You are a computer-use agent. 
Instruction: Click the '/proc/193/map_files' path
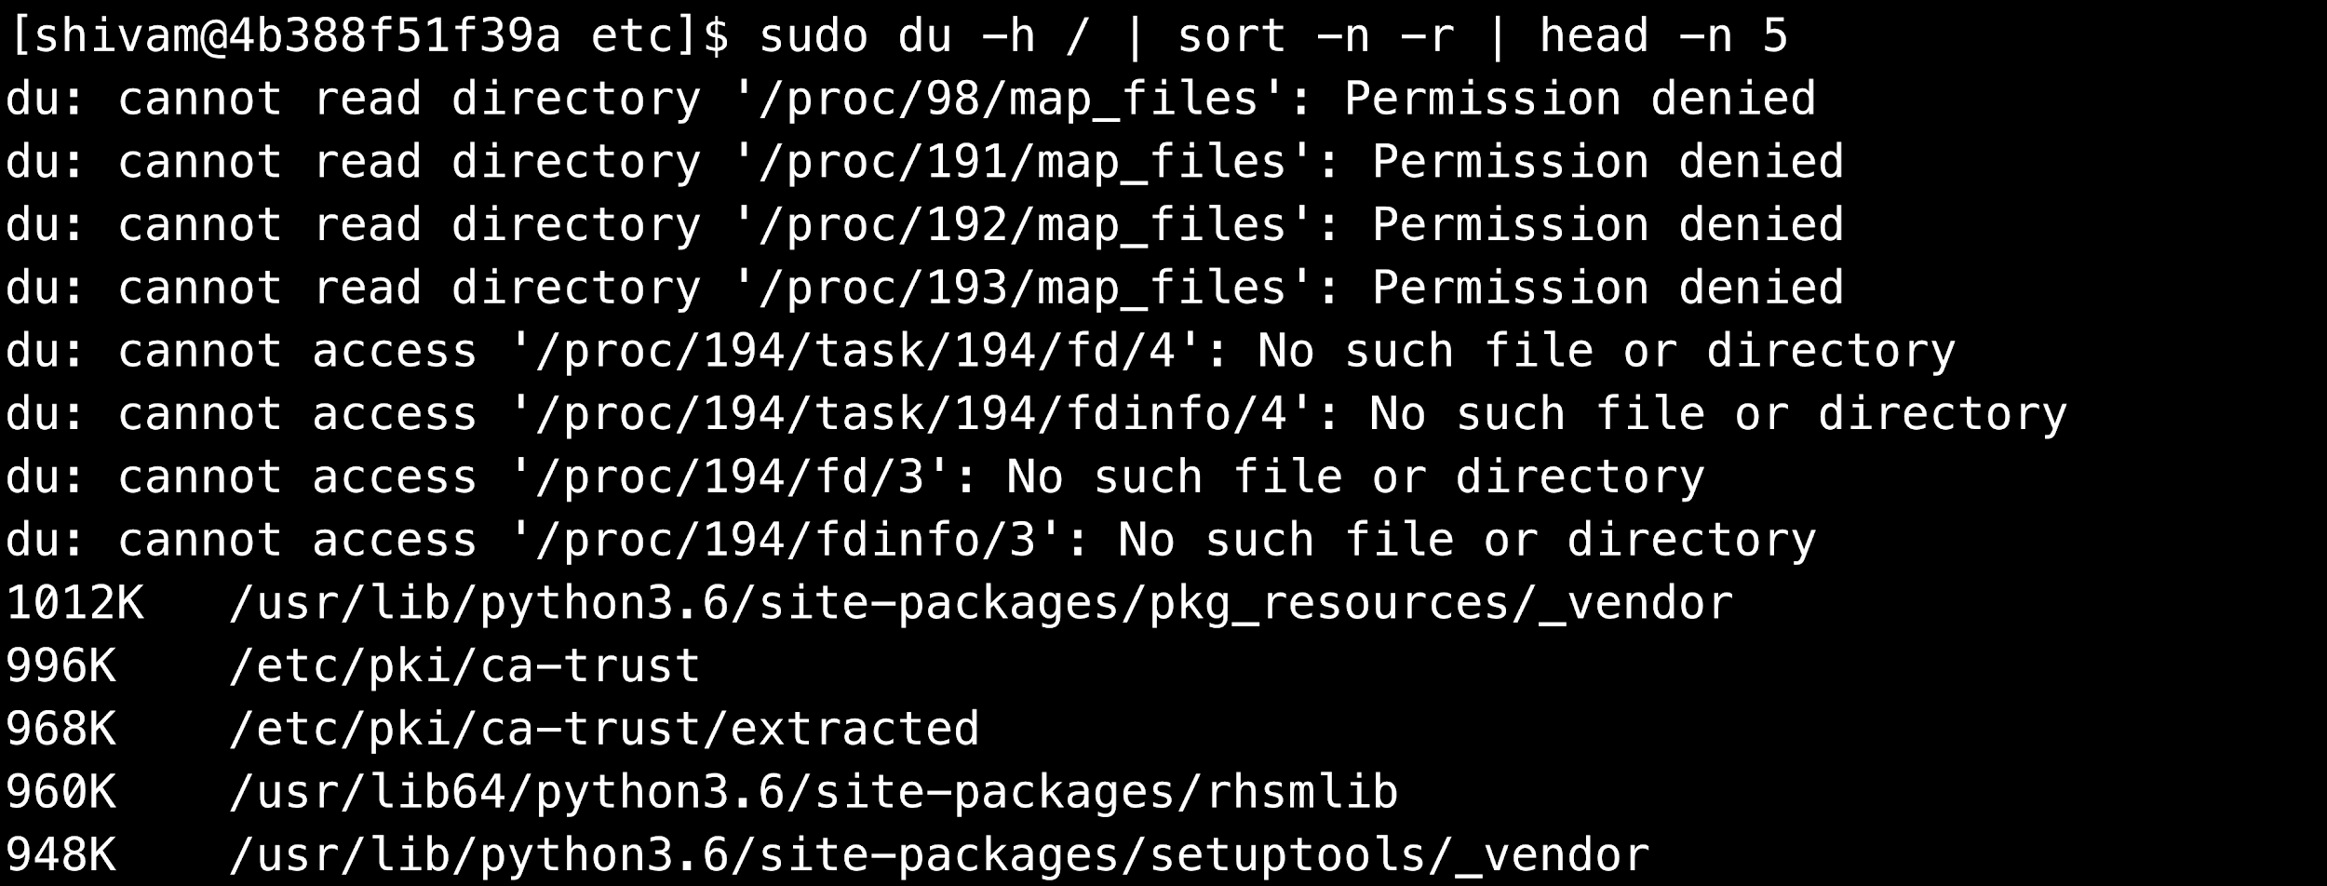coord(1036,289)
